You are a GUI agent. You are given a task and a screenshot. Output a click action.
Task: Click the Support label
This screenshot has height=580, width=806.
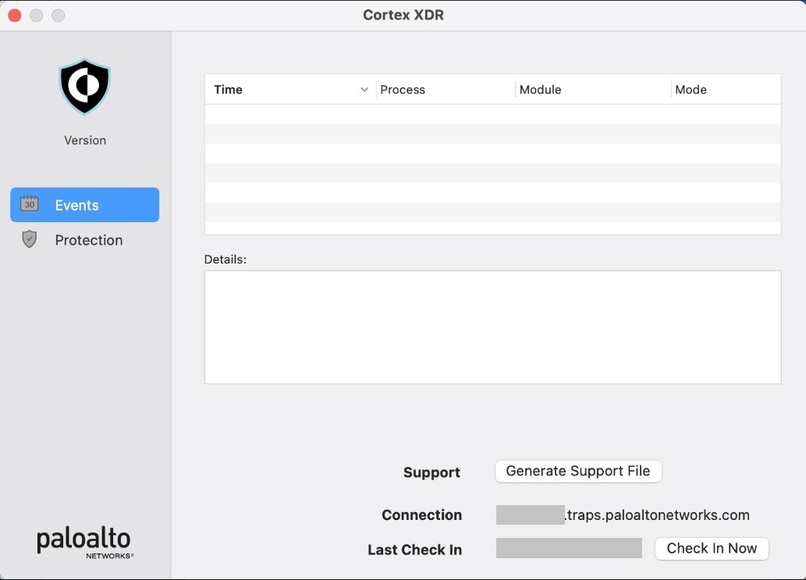click(x=431, y=472)
